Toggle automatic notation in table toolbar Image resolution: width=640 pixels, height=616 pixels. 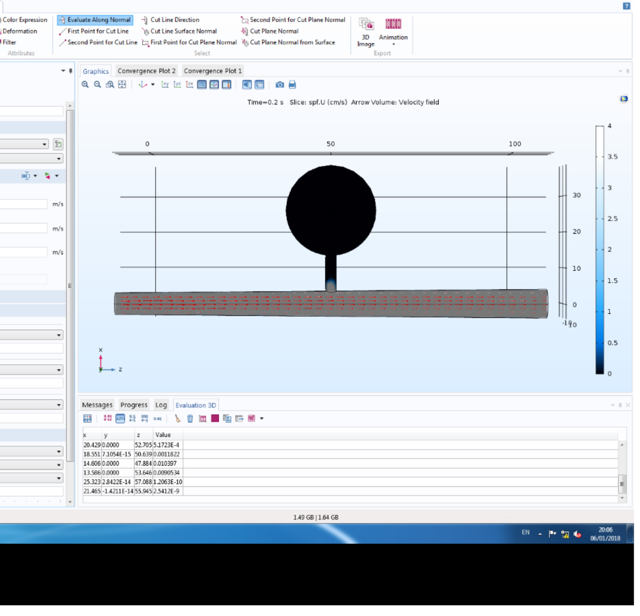(x=120, y=419)
